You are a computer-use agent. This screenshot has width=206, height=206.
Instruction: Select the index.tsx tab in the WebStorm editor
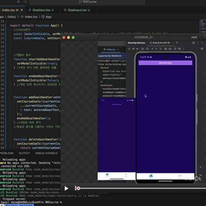pos(111,50)
